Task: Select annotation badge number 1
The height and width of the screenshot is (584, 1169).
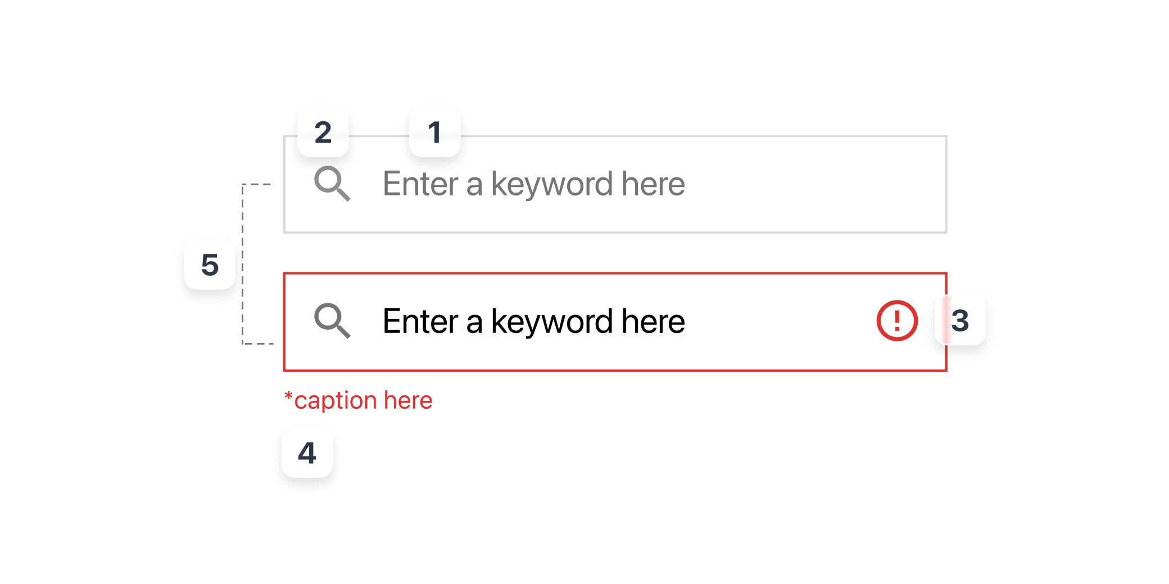Action: (434, 132)
